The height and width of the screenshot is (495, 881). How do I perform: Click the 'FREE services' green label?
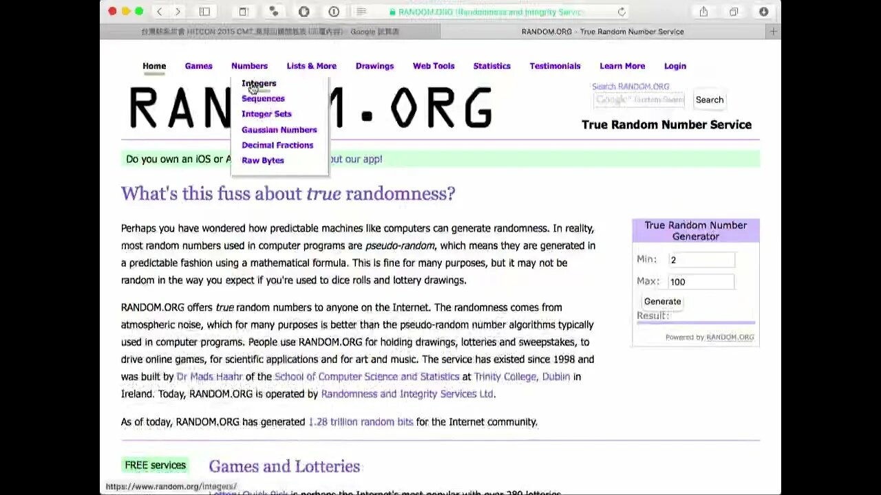(x=155, y=465)
